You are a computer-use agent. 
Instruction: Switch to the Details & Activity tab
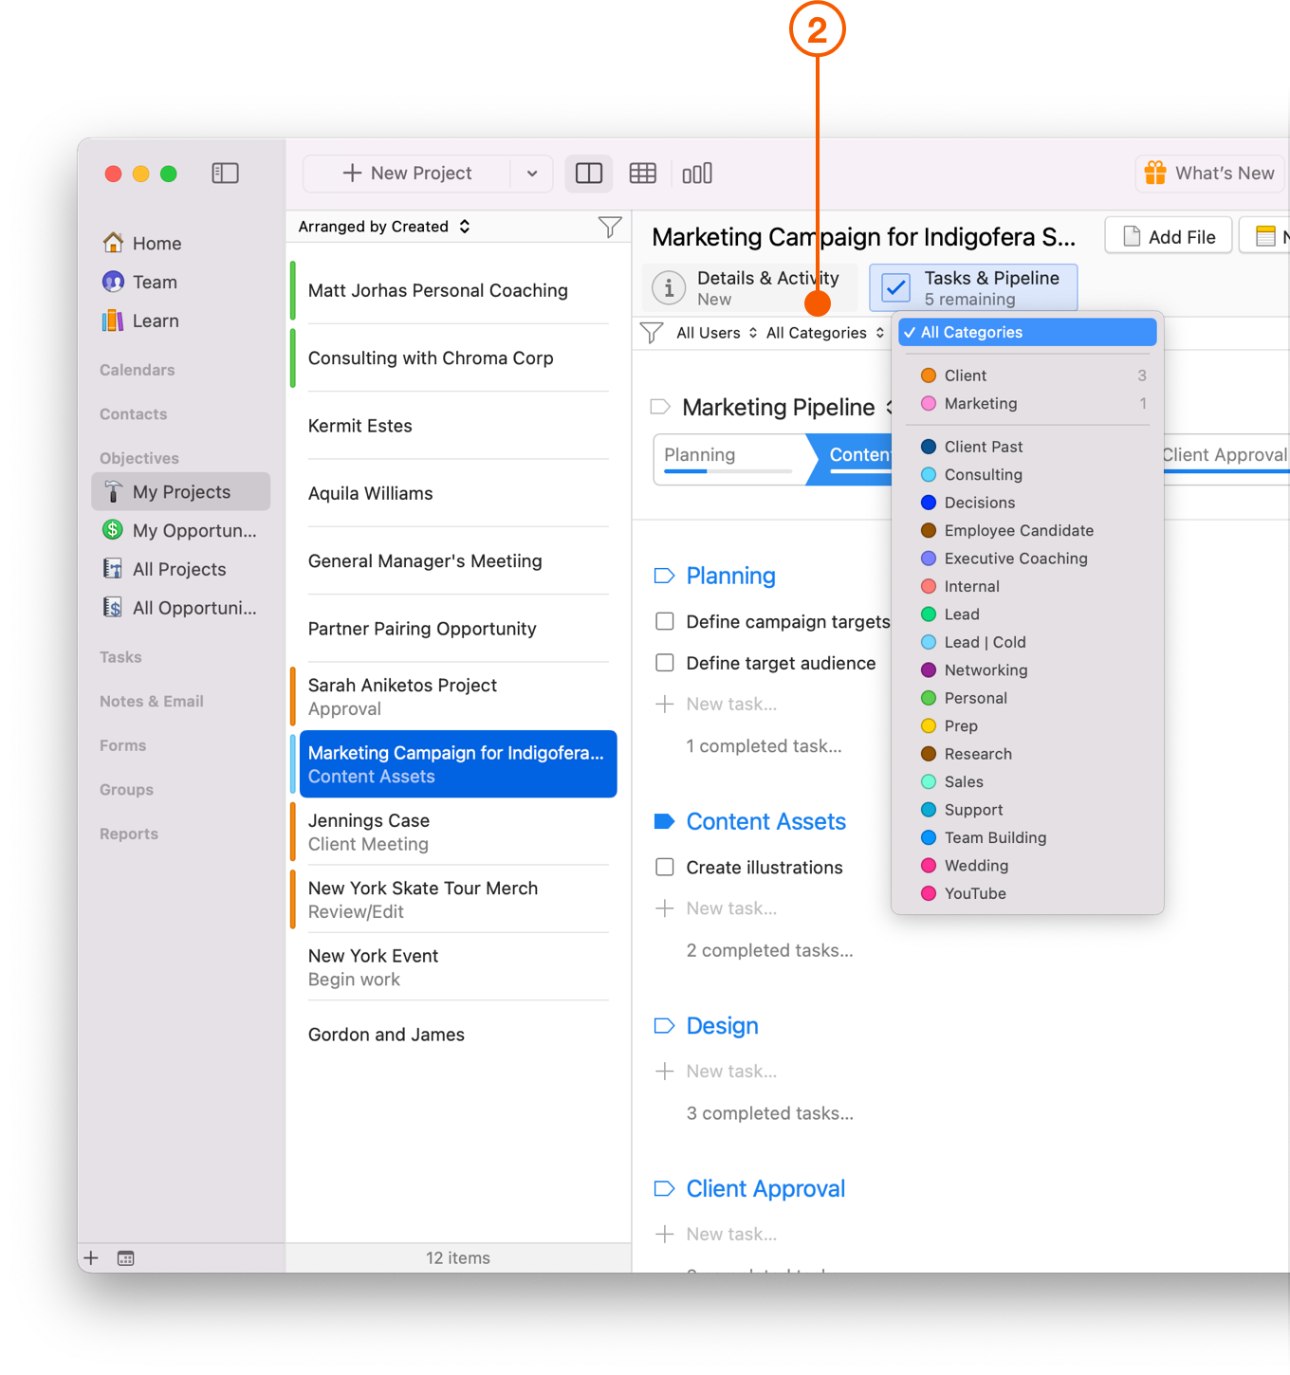(749, 287)
